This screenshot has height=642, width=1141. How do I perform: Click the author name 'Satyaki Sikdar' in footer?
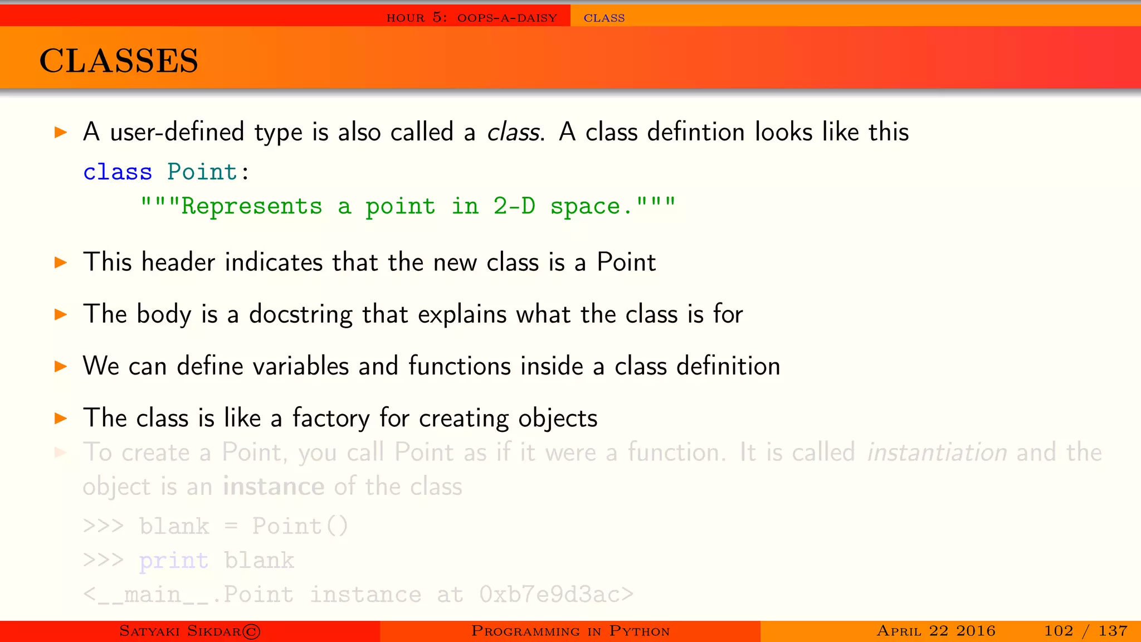(180, 631)
